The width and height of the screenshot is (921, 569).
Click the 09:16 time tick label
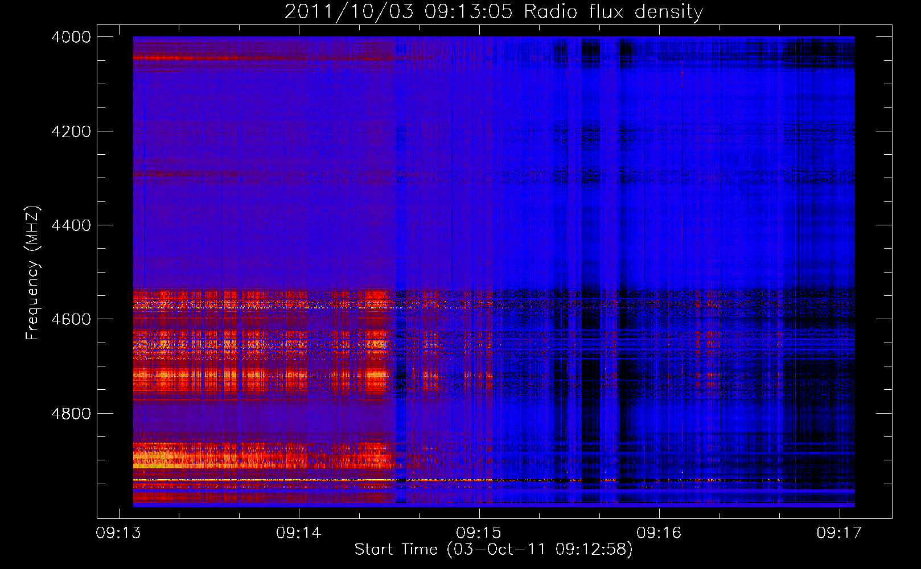(659, 533)
